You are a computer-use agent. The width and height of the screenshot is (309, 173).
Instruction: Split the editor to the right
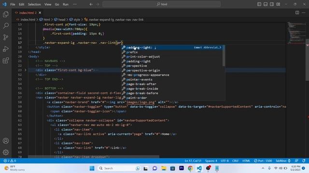coord(297,12)
